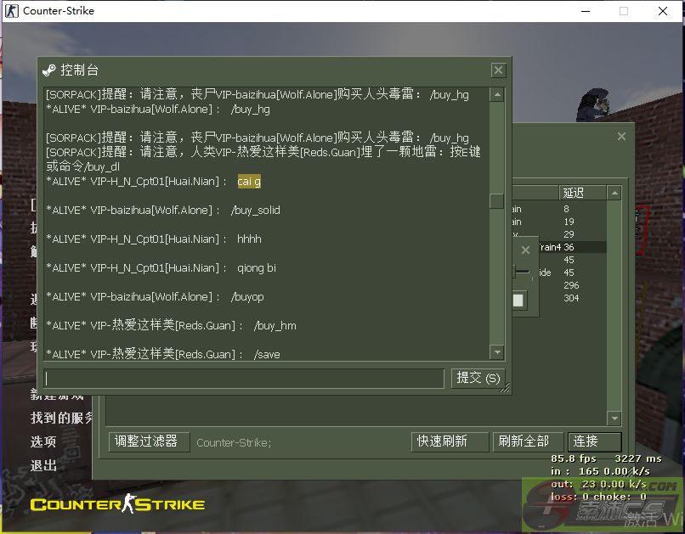The height and width of the screenshot is (534, 685).
Task: Close the server browser window behind the console
Action: (621, 137)
